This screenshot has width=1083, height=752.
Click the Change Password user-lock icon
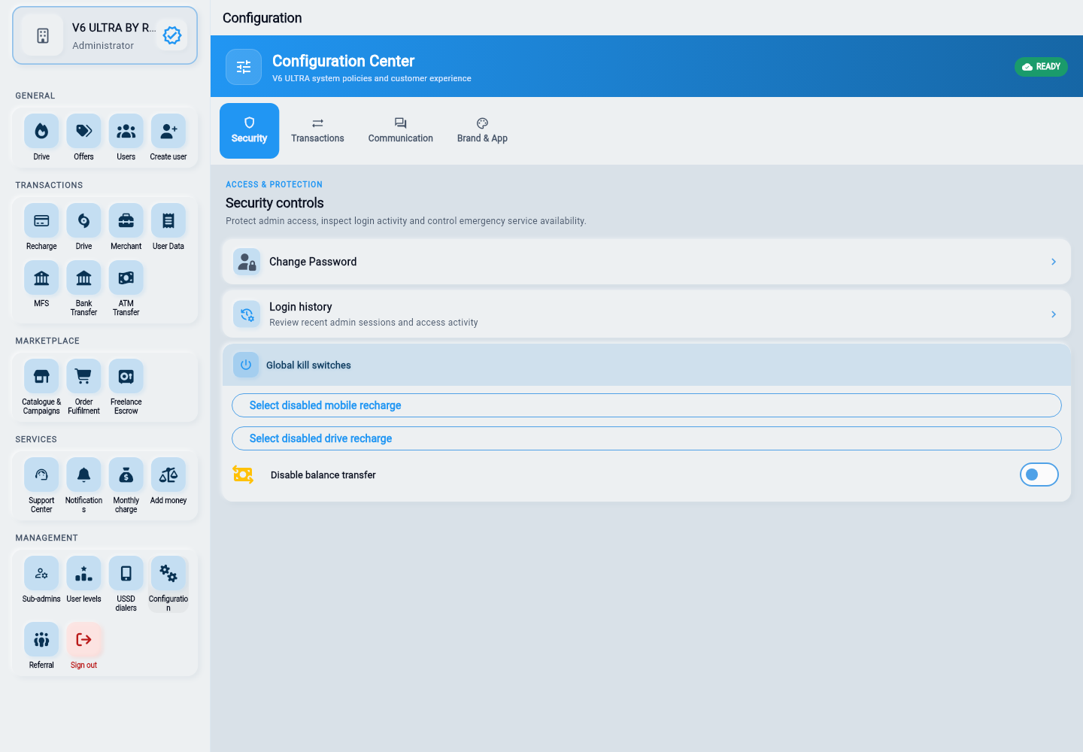tap(247, 262)
